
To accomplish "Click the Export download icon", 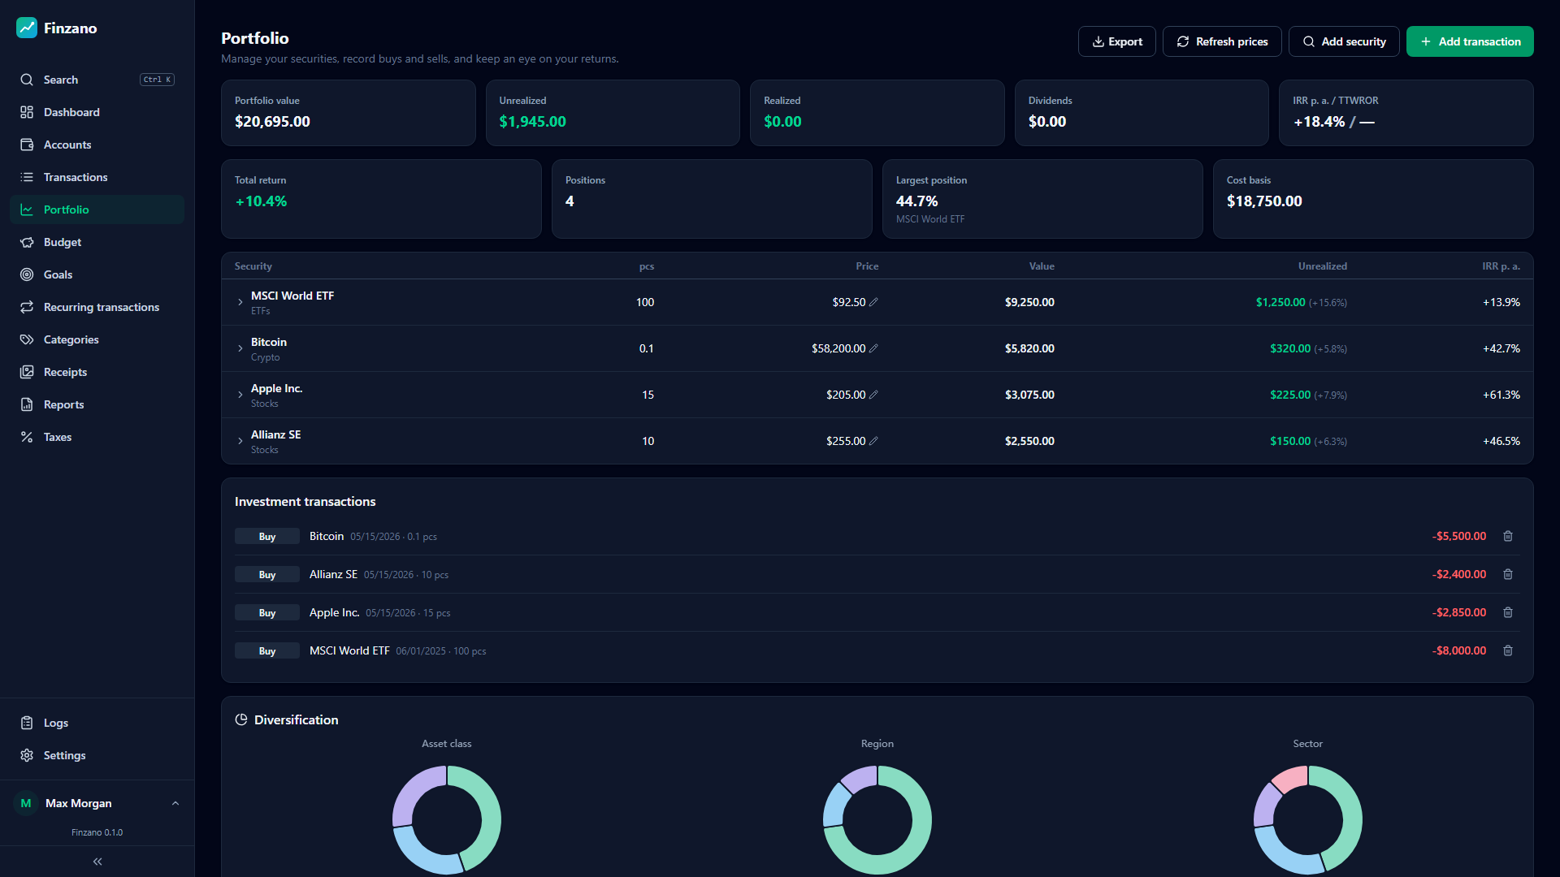I will coord(1098,41).
